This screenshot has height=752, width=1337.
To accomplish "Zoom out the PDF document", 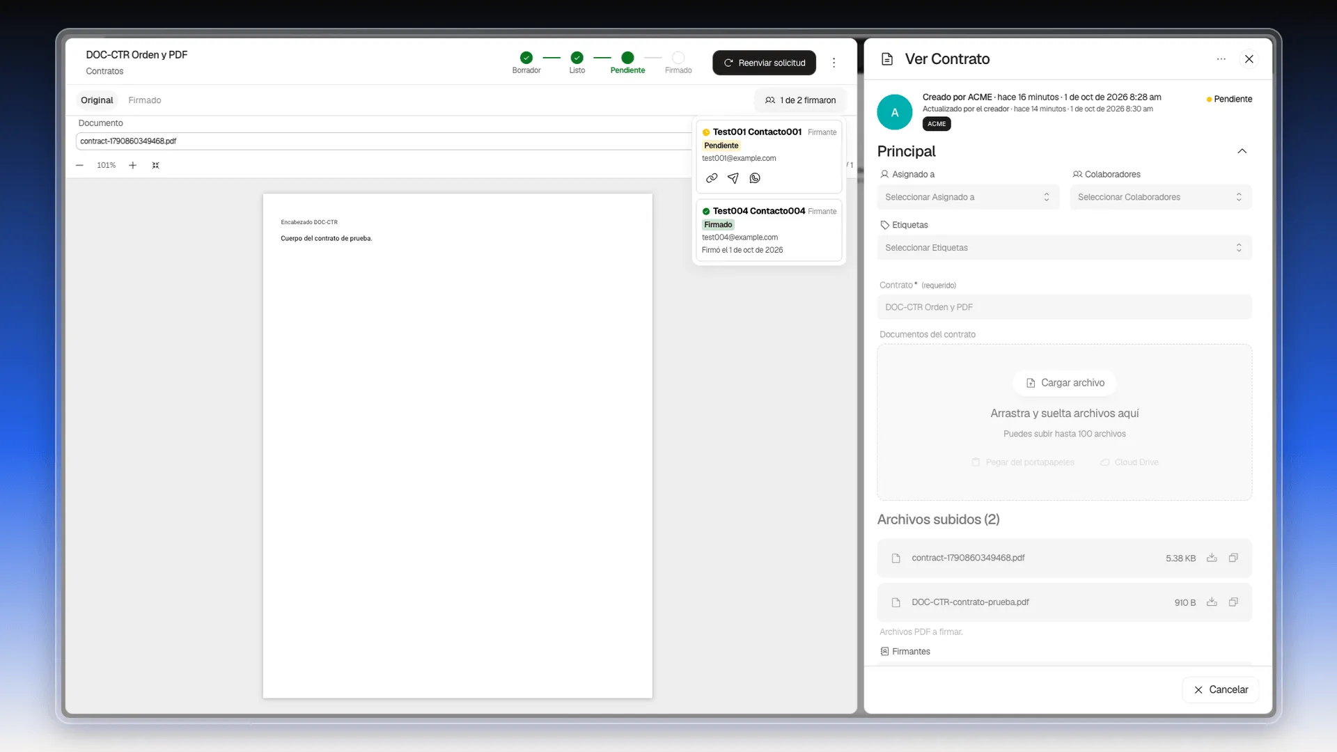I will 79,165.
